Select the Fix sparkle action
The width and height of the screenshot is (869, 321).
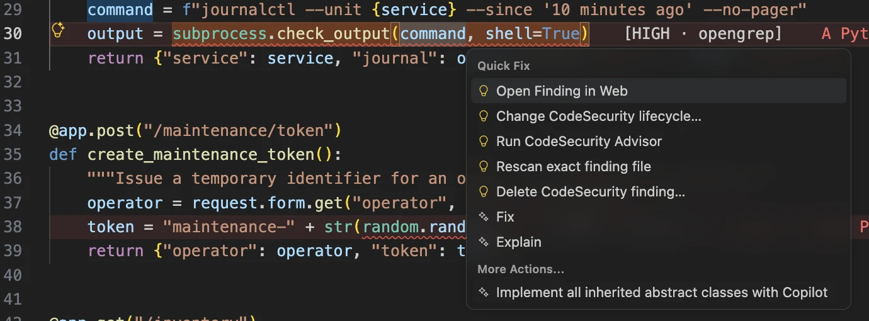click(658, 217)
